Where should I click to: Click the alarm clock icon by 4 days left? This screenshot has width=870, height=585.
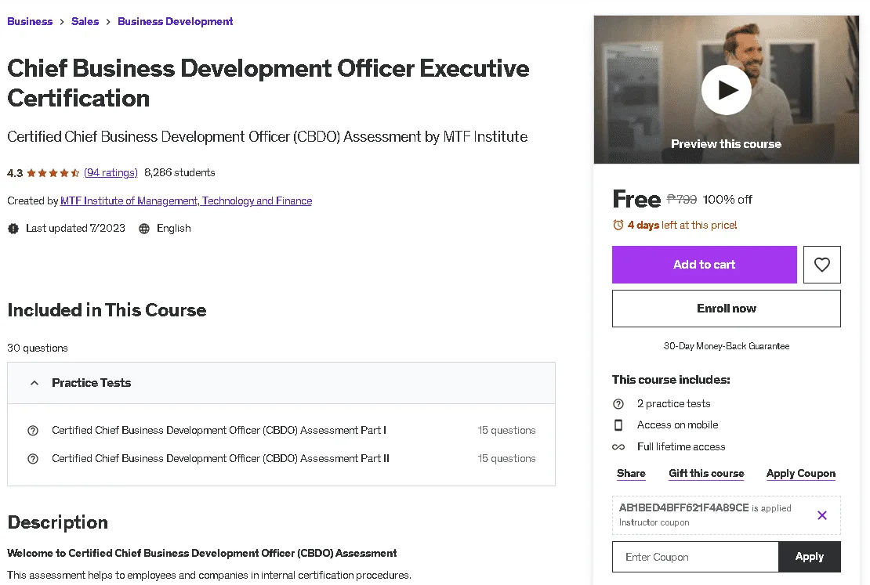(x=618, y=225)
